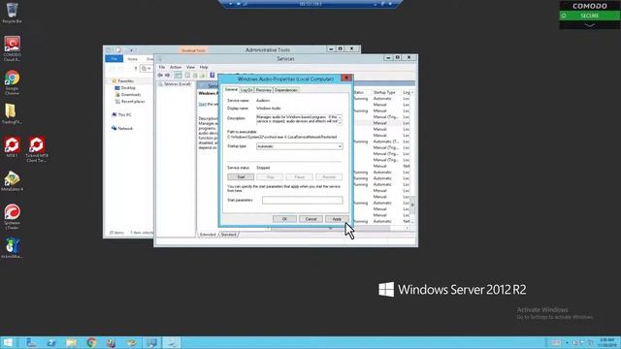621x349 pixels.
Task: Open Server Manager from the taskbar
Action: click(31, 342)
